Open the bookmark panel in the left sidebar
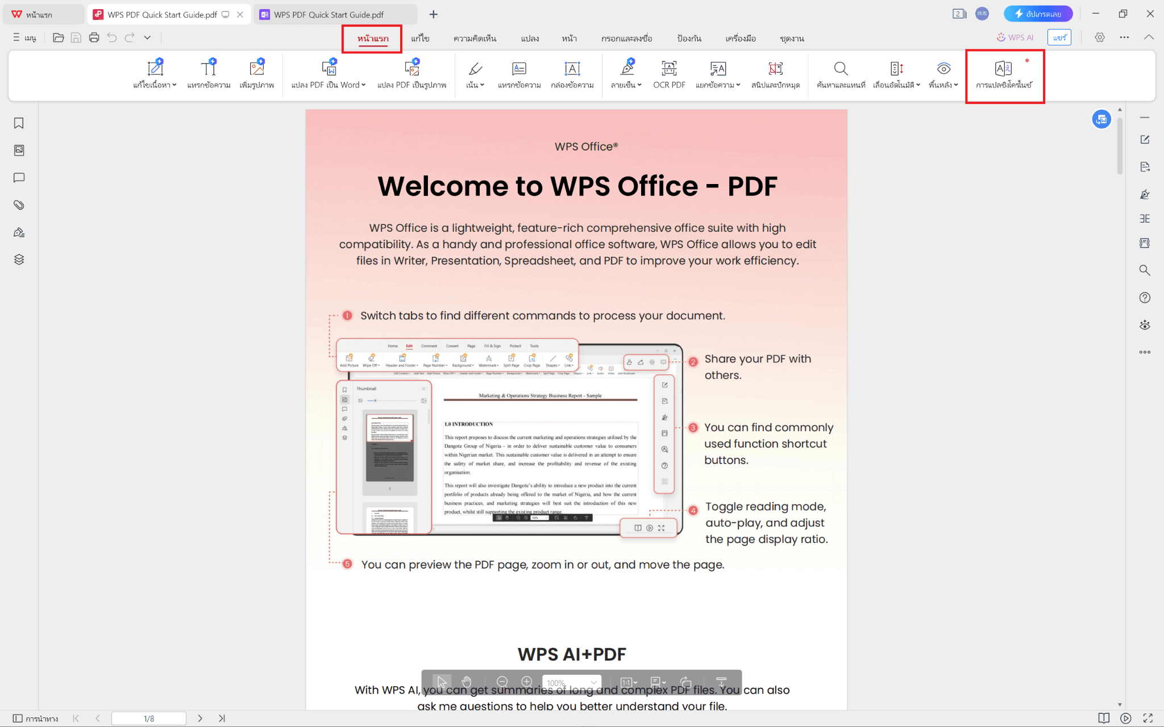Viewport: 1164px width, 727px height. pyautogui.click(x=19, y=123)
